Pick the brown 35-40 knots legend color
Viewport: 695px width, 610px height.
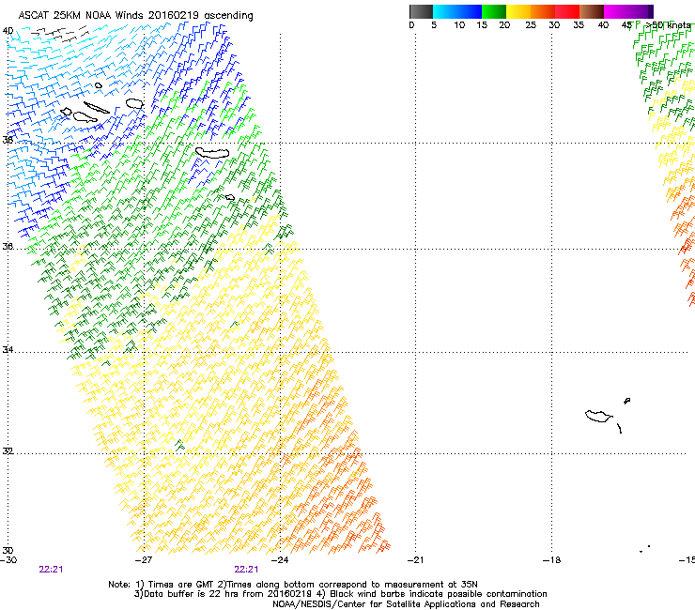592,11
